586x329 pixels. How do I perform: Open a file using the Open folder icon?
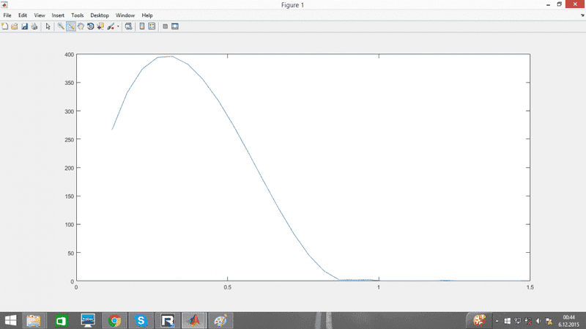coord(15,26)
